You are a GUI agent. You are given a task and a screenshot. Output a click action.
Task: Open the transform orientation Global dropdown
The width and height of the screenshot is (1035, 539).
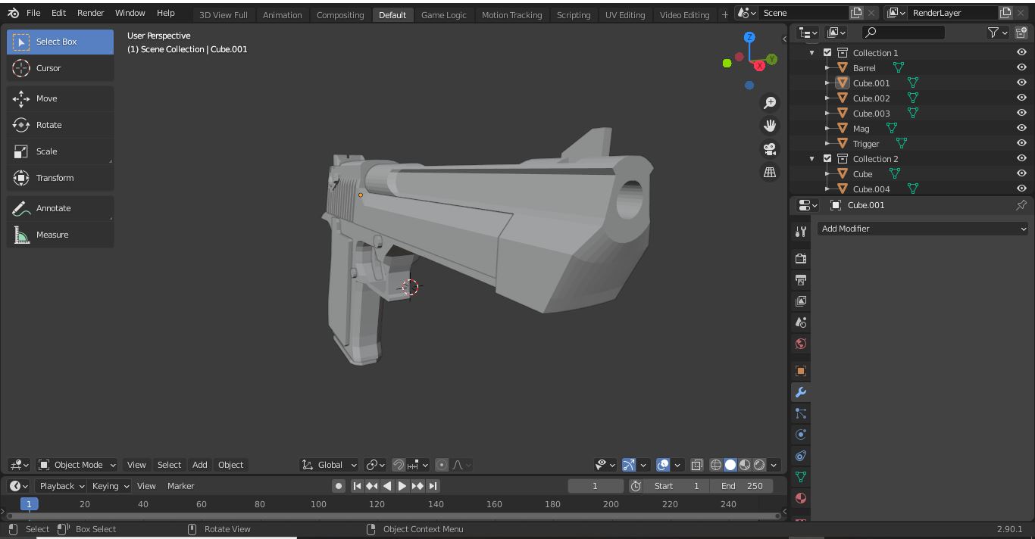(x=330, y=465)
